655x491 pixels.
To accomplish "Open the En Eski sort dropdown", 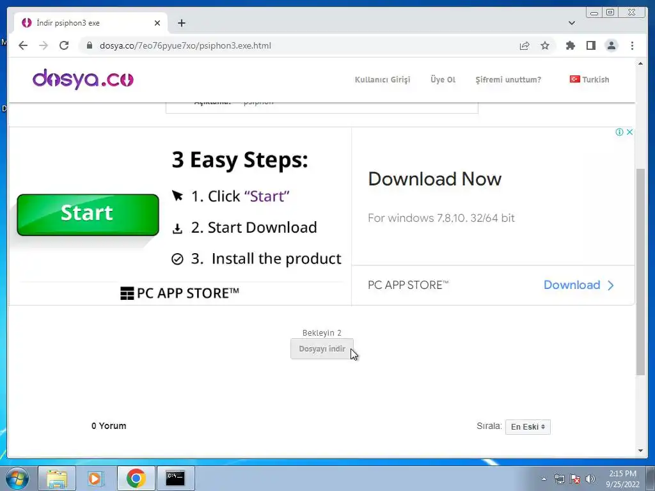I will click(x=528, y=426).
